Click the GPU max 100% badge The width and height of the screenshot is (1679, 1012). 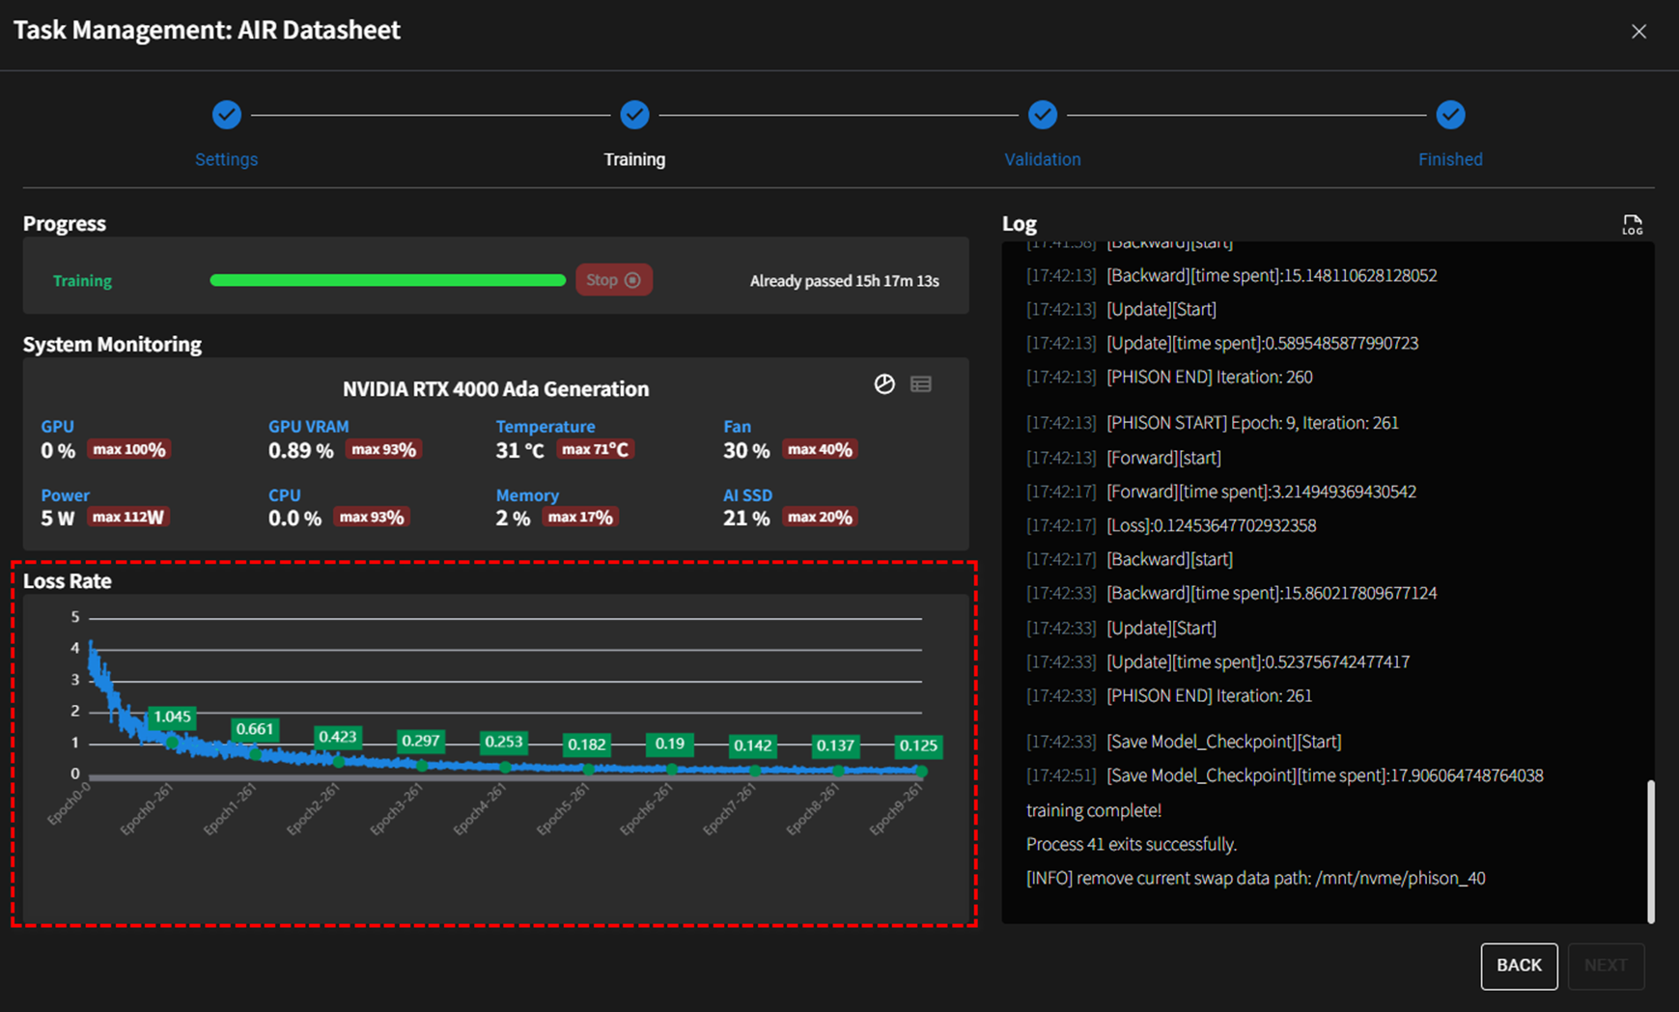pos(128,450)
